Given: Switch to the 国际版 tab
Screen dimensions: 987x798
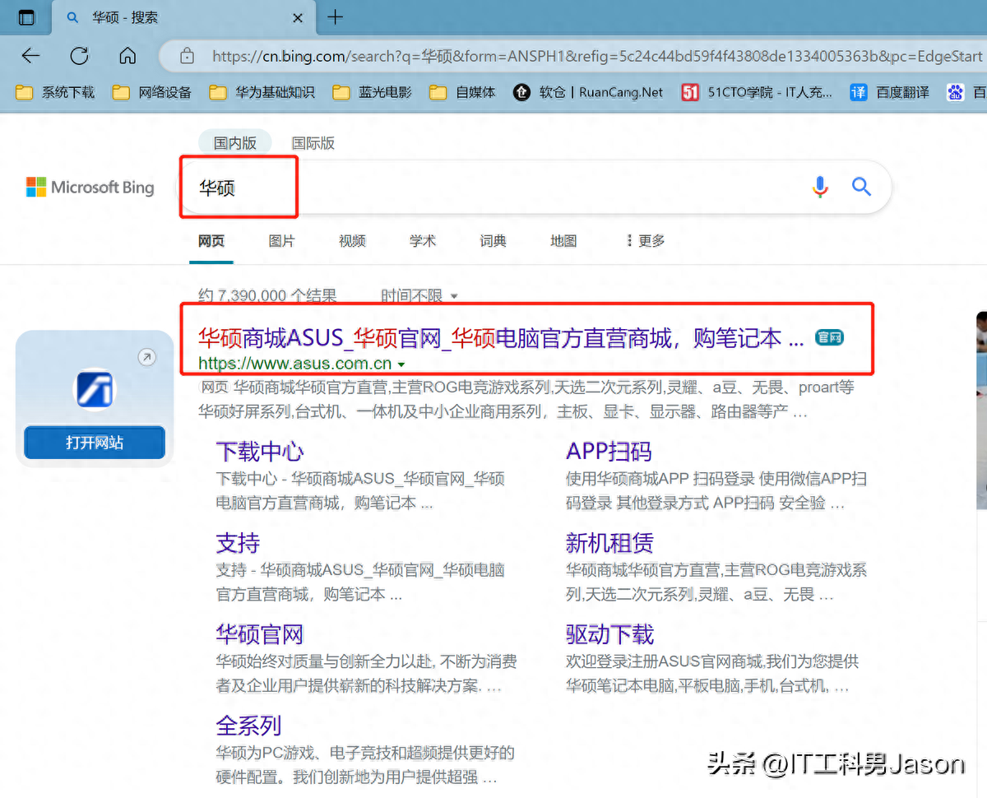Looking at the screenshot, I should pyautogui.click(x=313, y=142).
